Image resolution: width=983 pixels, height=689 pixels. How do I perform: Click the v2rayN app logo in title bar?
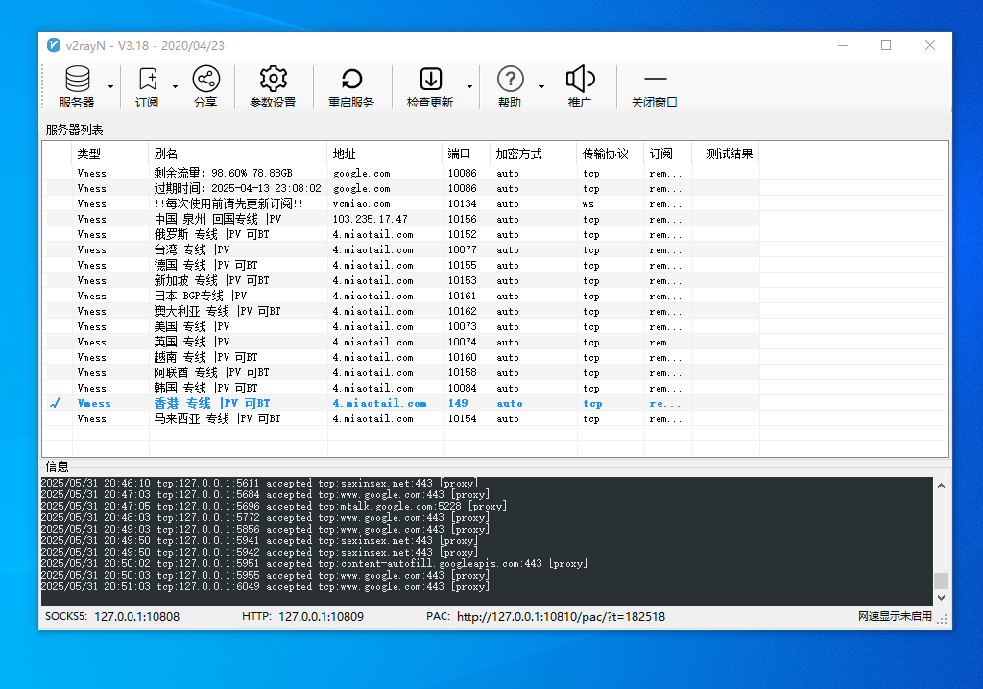pyautogui.click(x=54, y=45)
